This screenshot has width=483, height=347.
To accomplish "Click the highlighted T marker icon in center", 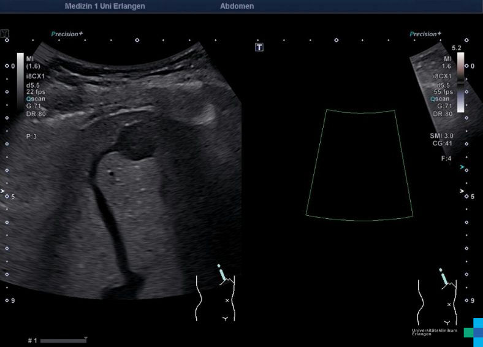I will pyautogui.click(x=259, y=47).
